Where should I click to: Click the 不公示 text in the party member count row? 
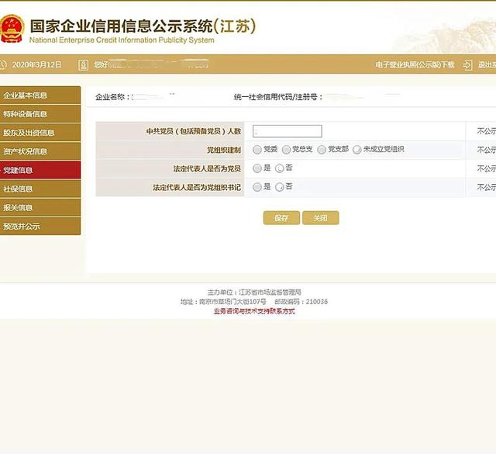487,131
